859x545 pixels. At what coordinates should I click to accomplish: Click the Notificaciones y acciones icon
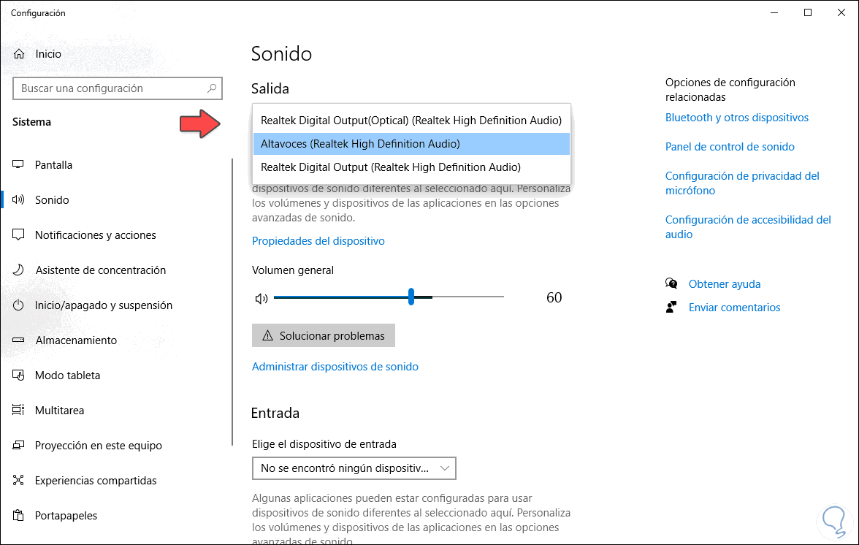tap(19, 235)
